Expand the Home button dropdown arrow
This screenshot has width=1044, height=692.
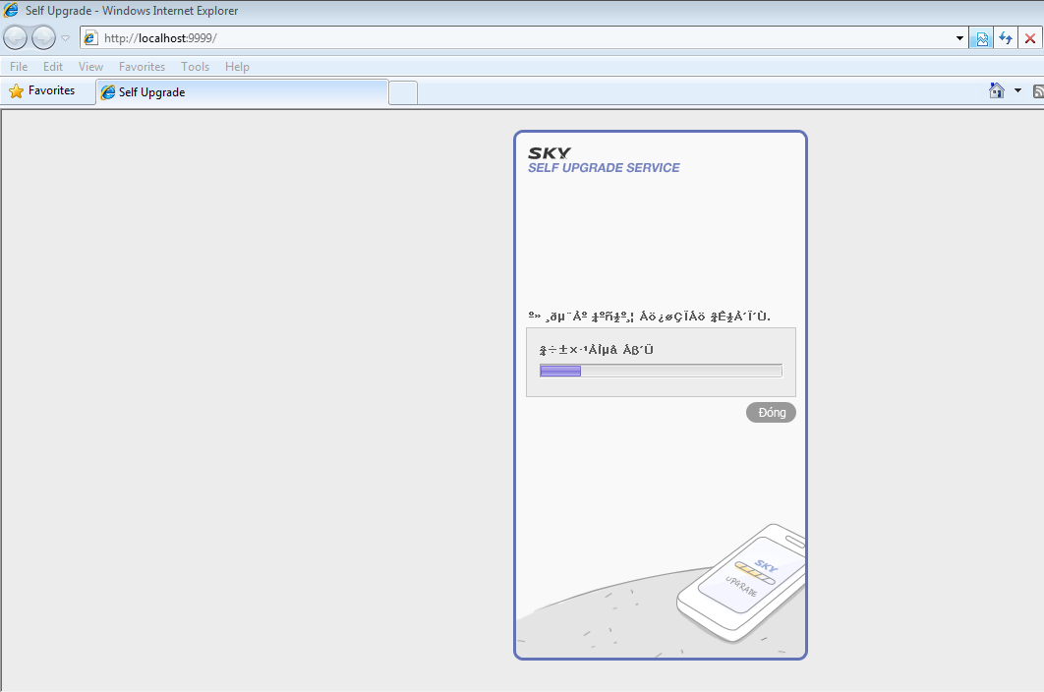click(x=1017, y=91)
